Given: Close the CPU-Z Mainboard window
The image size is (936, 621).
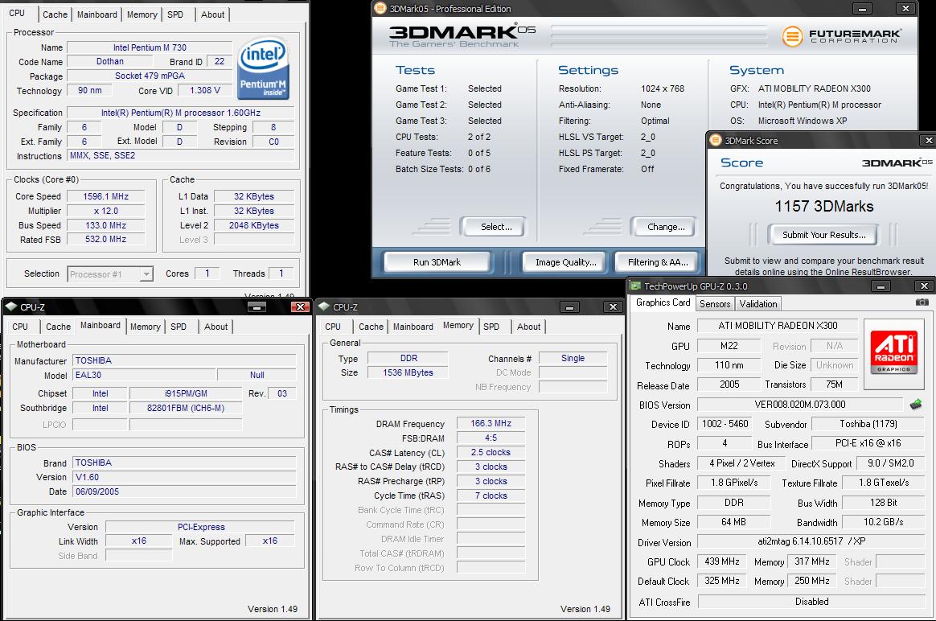Looking at the screenshot, I should tap(300, 307).
